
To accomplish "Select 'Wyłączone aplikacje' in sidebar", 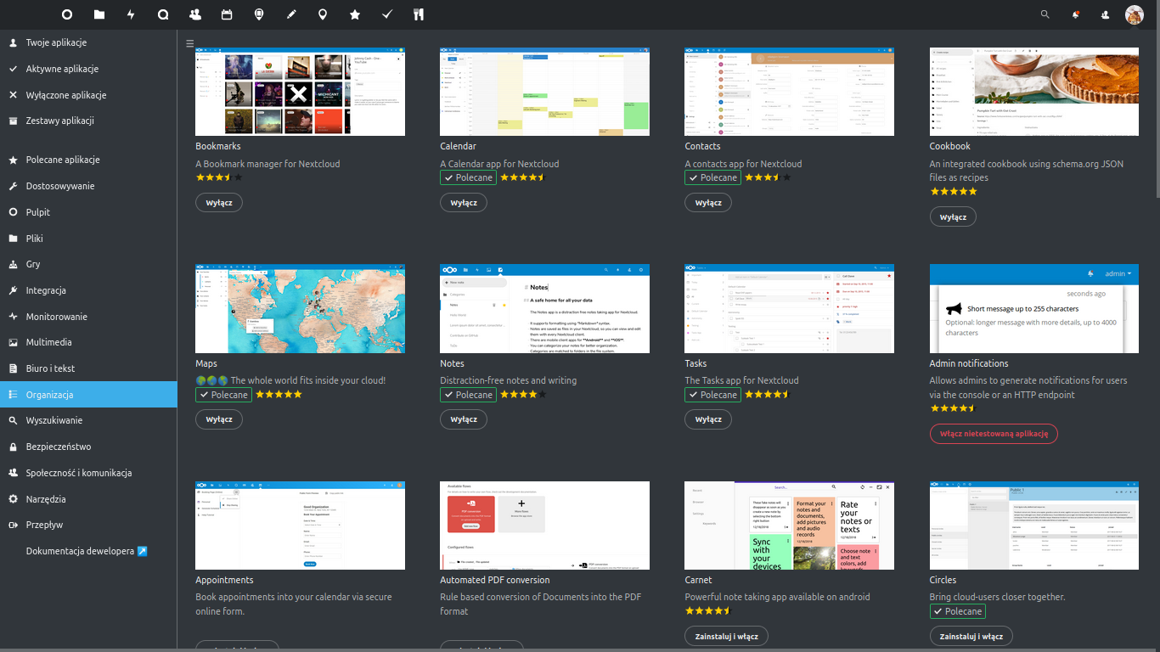I will (88, 95).
